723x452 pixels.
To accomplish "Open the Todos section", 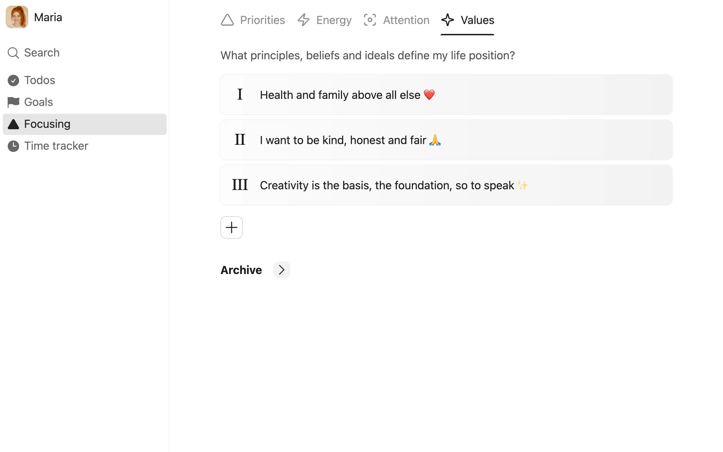I will coord(85,81).
